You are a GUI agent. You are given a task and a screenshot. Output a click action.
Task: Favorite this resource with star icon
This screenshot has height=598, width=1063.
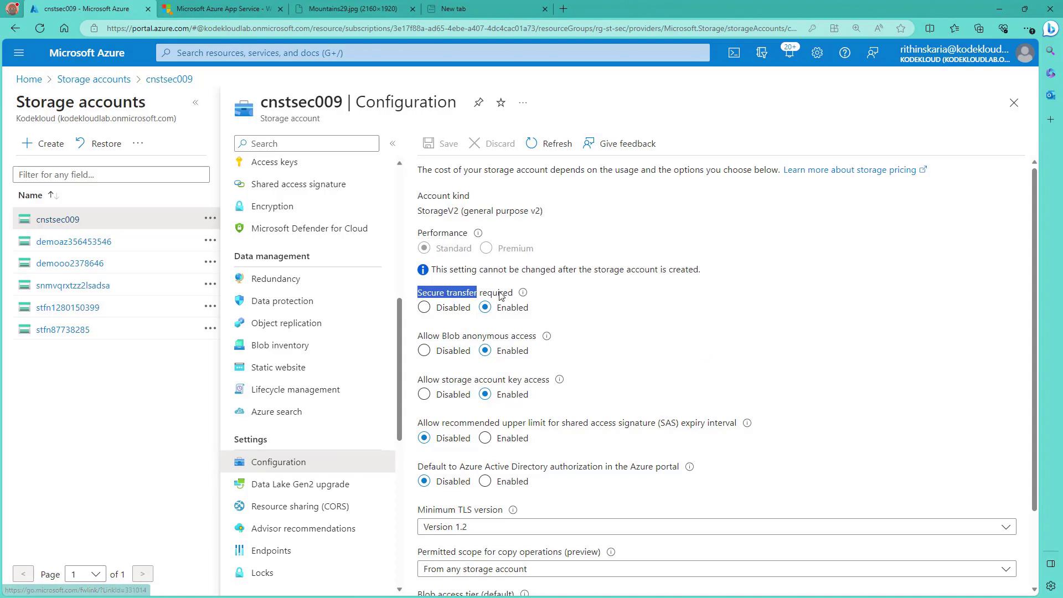[500, 102]
